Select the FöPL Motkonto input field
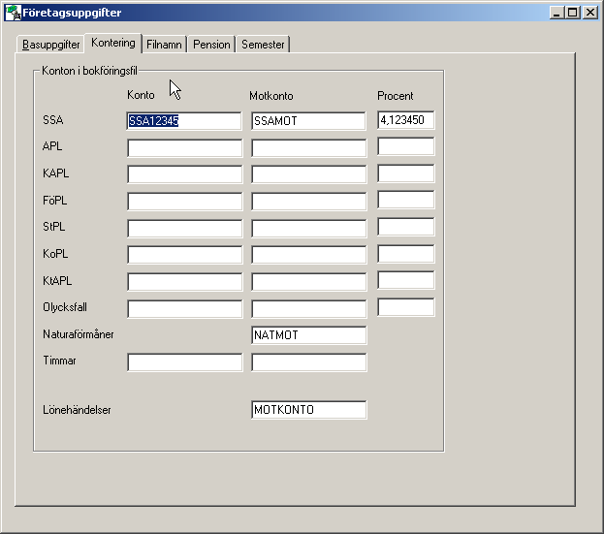Screen dimensions: 604x534 coord(308,202)
